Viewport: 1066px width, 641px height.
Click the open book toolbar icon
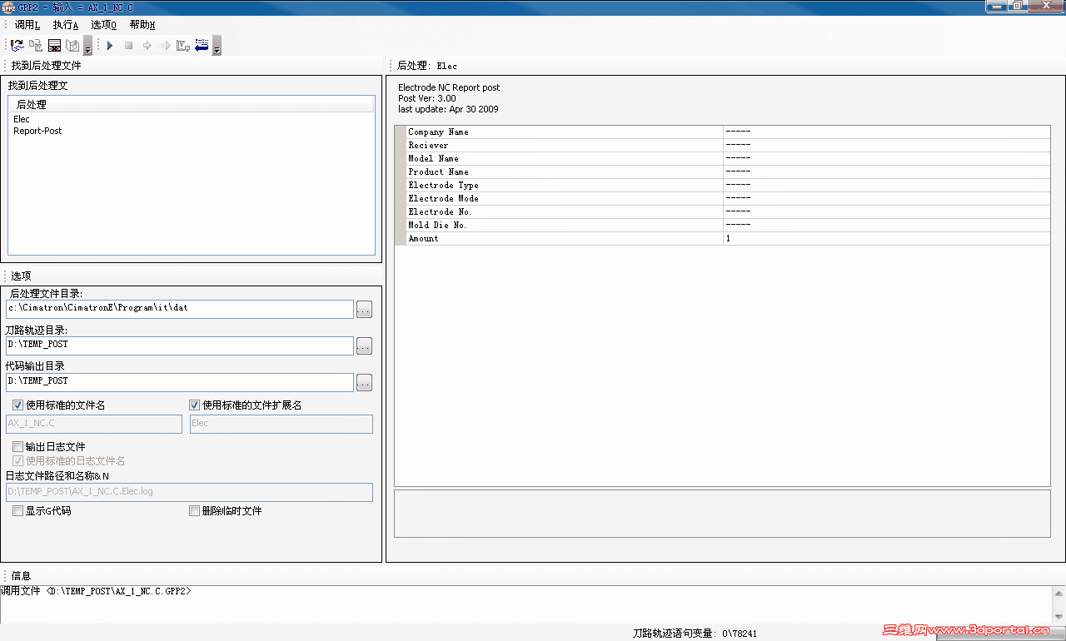coord(72,45)
